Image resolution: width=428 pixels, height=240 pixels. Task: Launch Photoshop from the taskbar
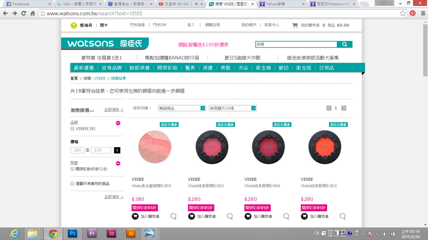pyautogui.click(x=72, y=233)
